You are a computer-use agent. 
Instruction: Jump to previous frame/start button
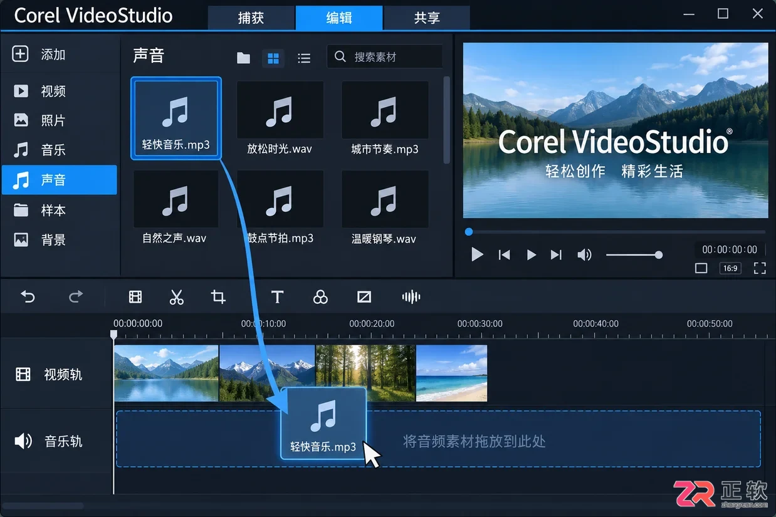504,254
